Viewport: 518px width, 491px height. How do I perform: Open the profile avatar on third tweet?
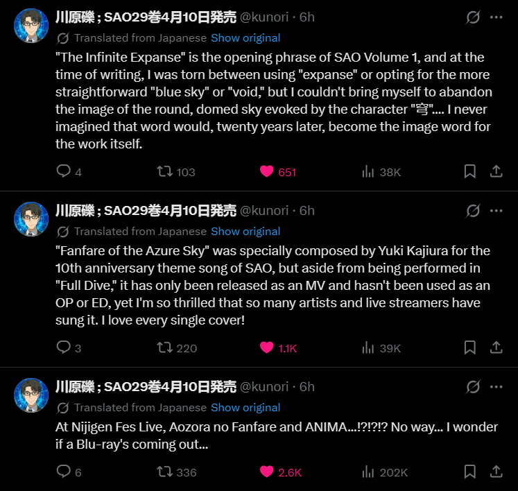point(31,395)
